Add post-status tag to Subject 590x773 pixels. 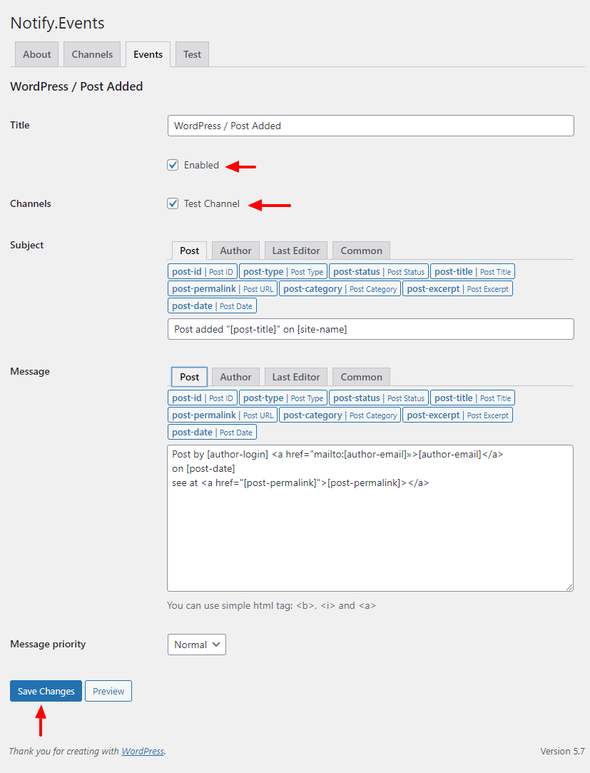coord(379,272)
